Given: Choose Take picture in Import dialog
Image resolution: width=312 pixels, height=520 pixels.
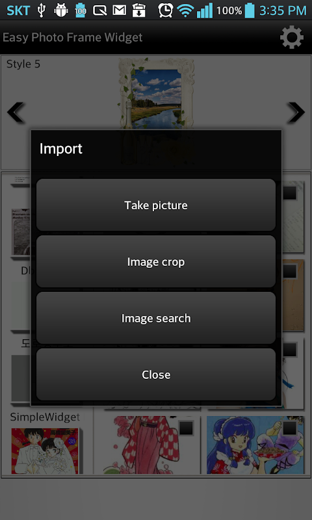Looking at the screenshot, I should tap(156, 205).
